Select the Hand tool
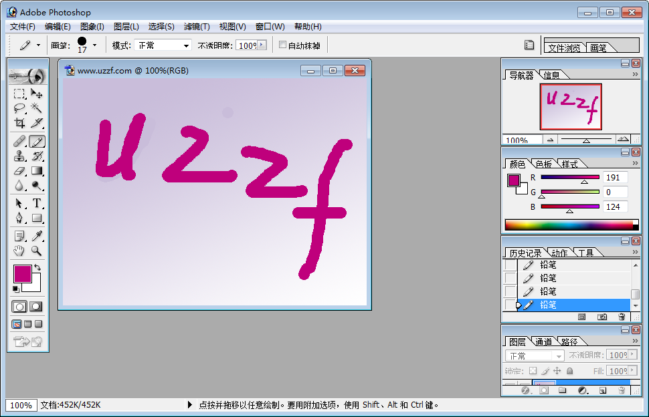This screenshot has height=417, width=649. [x=19, y=251]
